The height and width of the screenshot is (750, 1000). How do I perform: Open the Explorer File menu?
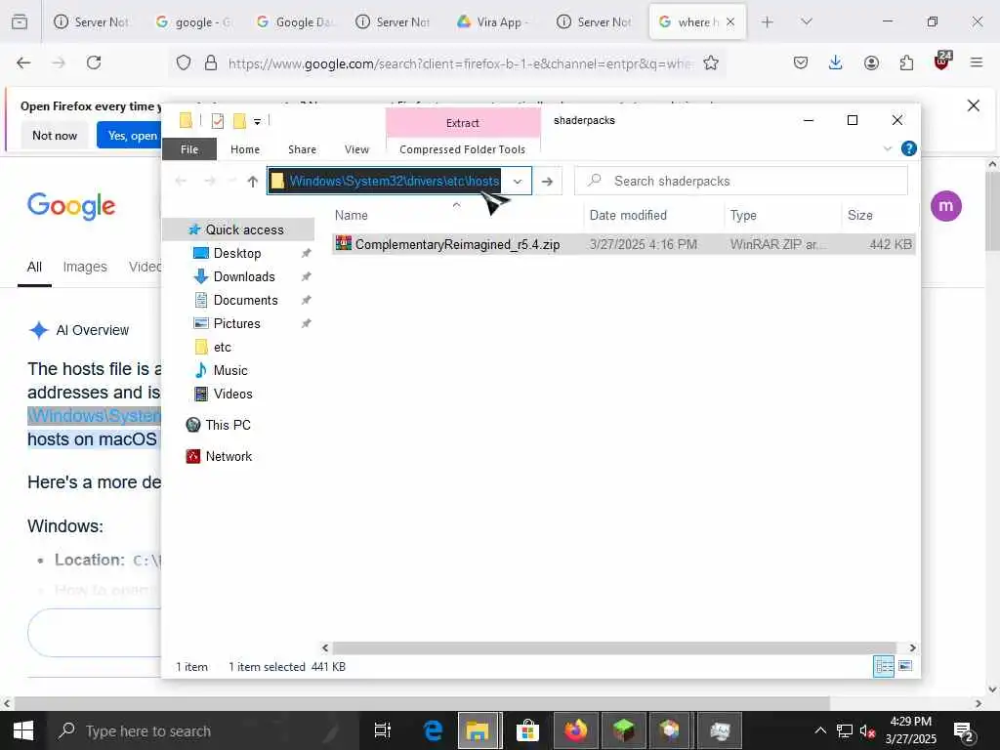(189, 149)
